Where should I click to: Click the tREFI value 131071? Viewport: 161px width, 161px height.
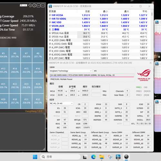(87, 128)
